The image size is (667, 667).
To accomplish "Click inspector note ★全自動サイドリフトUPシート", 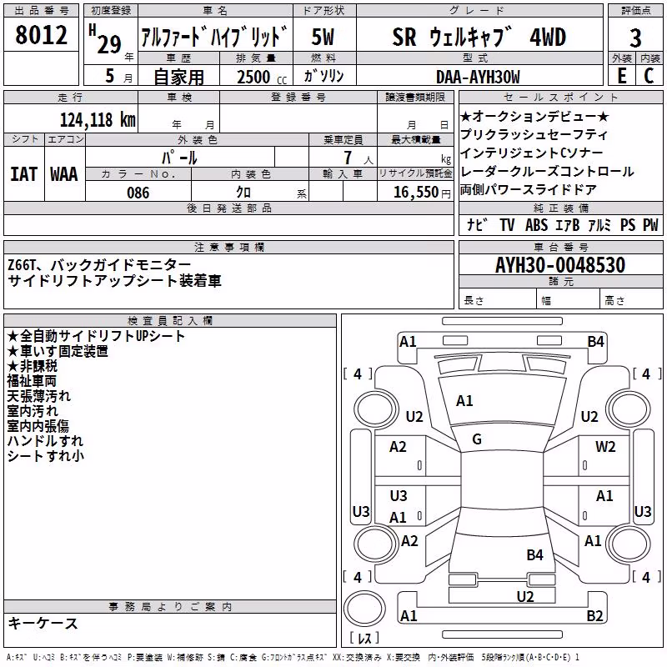I will [x=96, y=336].
